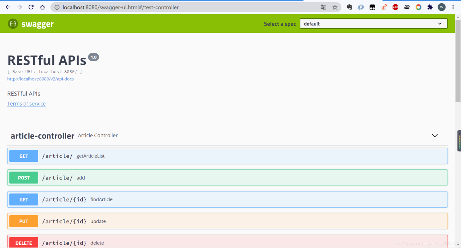Collapse the article-controller section chevron
The height and width of the screenshot is (248, 461).
click(435, 136)
